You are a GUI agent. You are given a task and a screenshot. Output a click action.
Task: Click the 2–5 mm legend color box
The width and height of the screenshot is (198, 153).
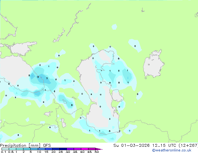click(27, 149)
